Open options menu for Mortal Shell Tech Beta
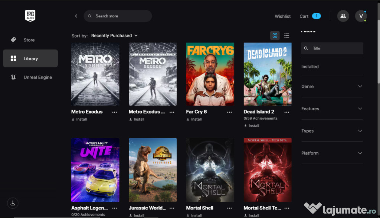The image size is (380, 218). (x=287, y=208)
